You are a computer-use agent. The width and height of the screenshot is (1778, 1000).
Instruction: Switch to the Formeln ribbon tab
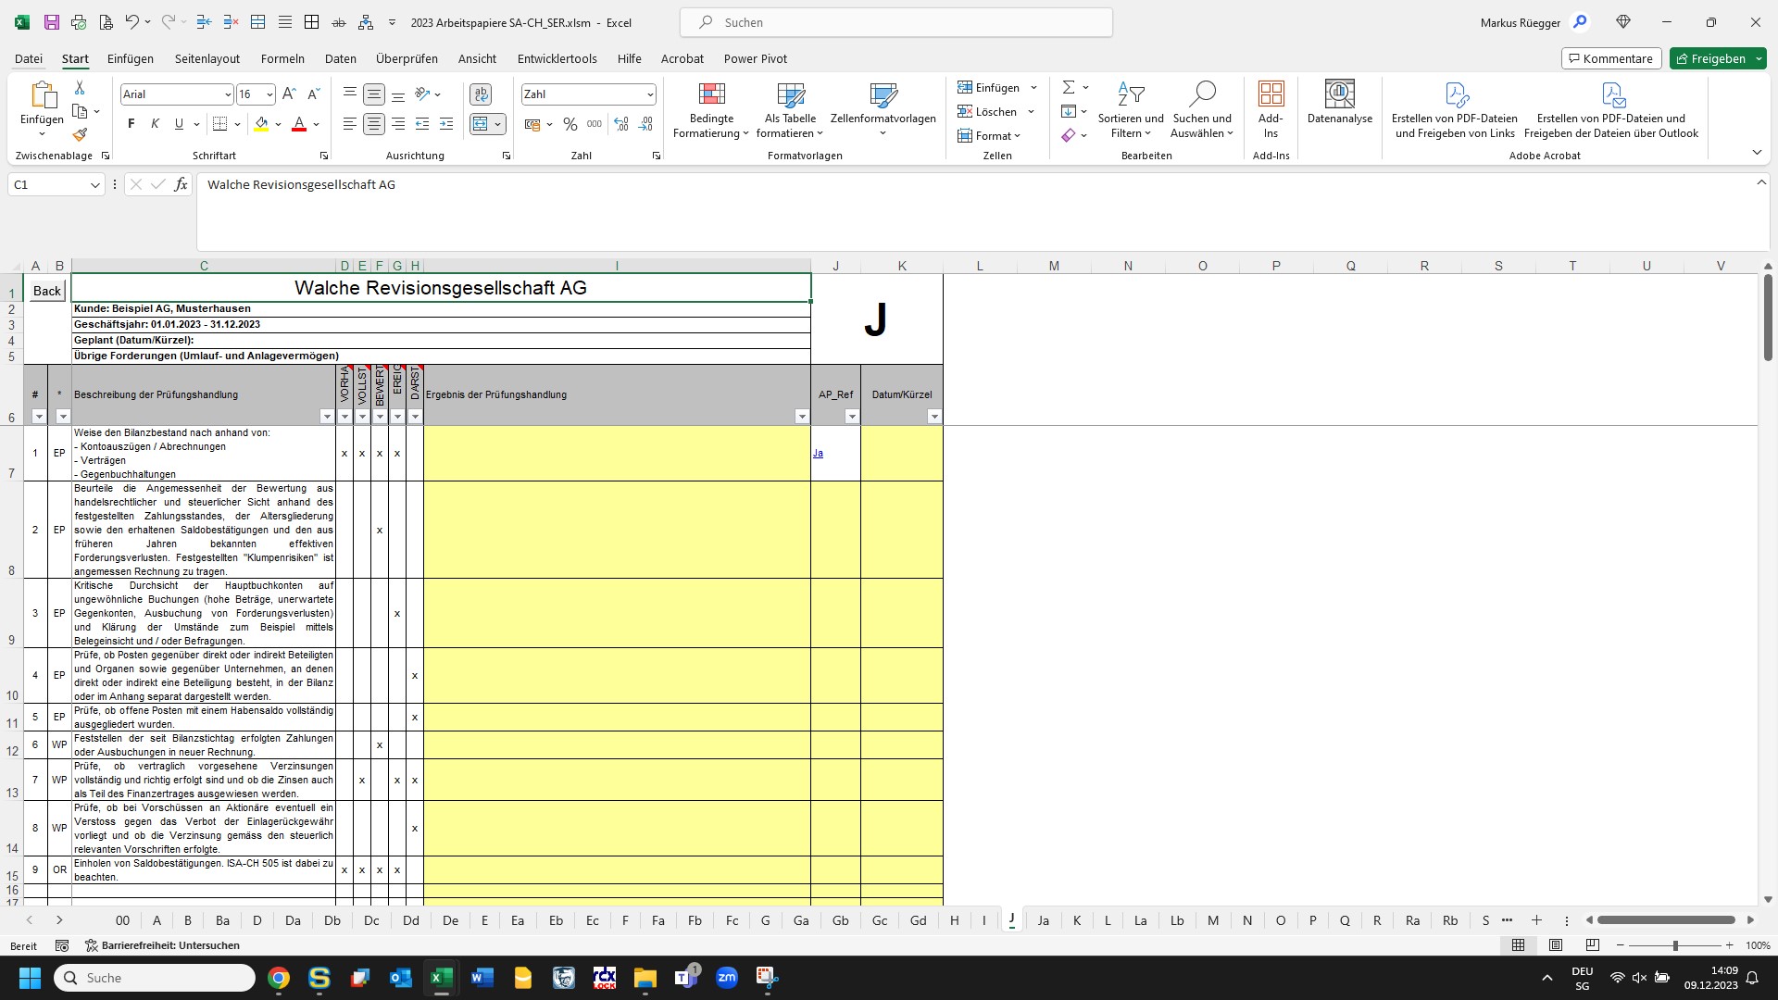click(x=282, y=58)
